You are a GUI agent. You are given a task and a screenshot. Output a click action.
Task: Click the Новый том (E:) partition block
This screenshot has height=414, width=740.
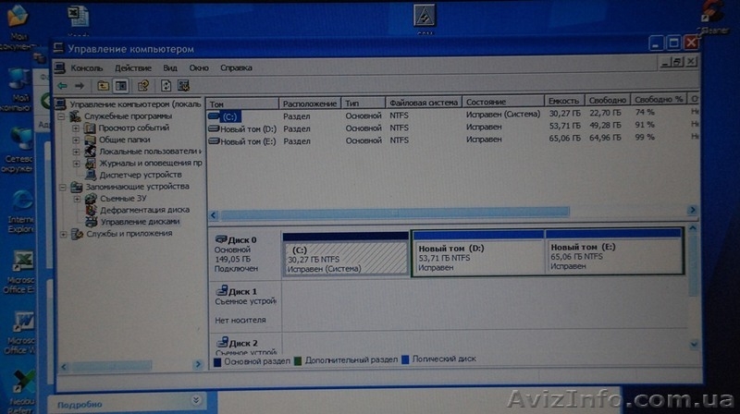[614, 251]
